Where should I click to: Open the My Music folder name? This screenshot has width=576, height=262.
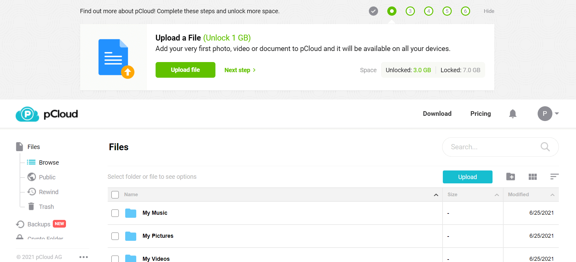tap(155, 213)
